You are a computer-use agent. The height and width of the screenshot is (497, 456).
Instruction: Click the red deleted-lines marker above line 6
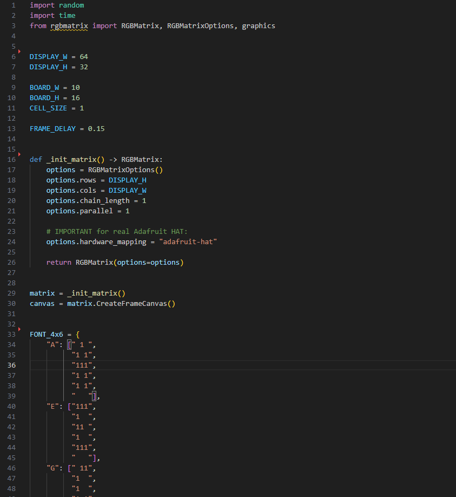point(19,51)
